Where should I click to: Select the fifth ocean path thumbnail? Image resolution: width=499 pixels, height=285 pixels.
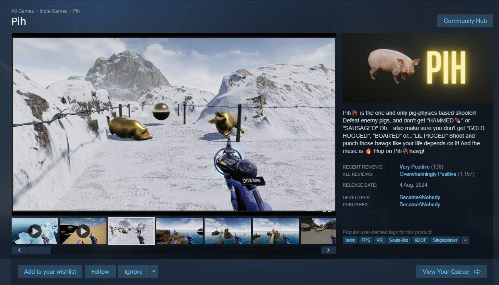coord(228,231)
